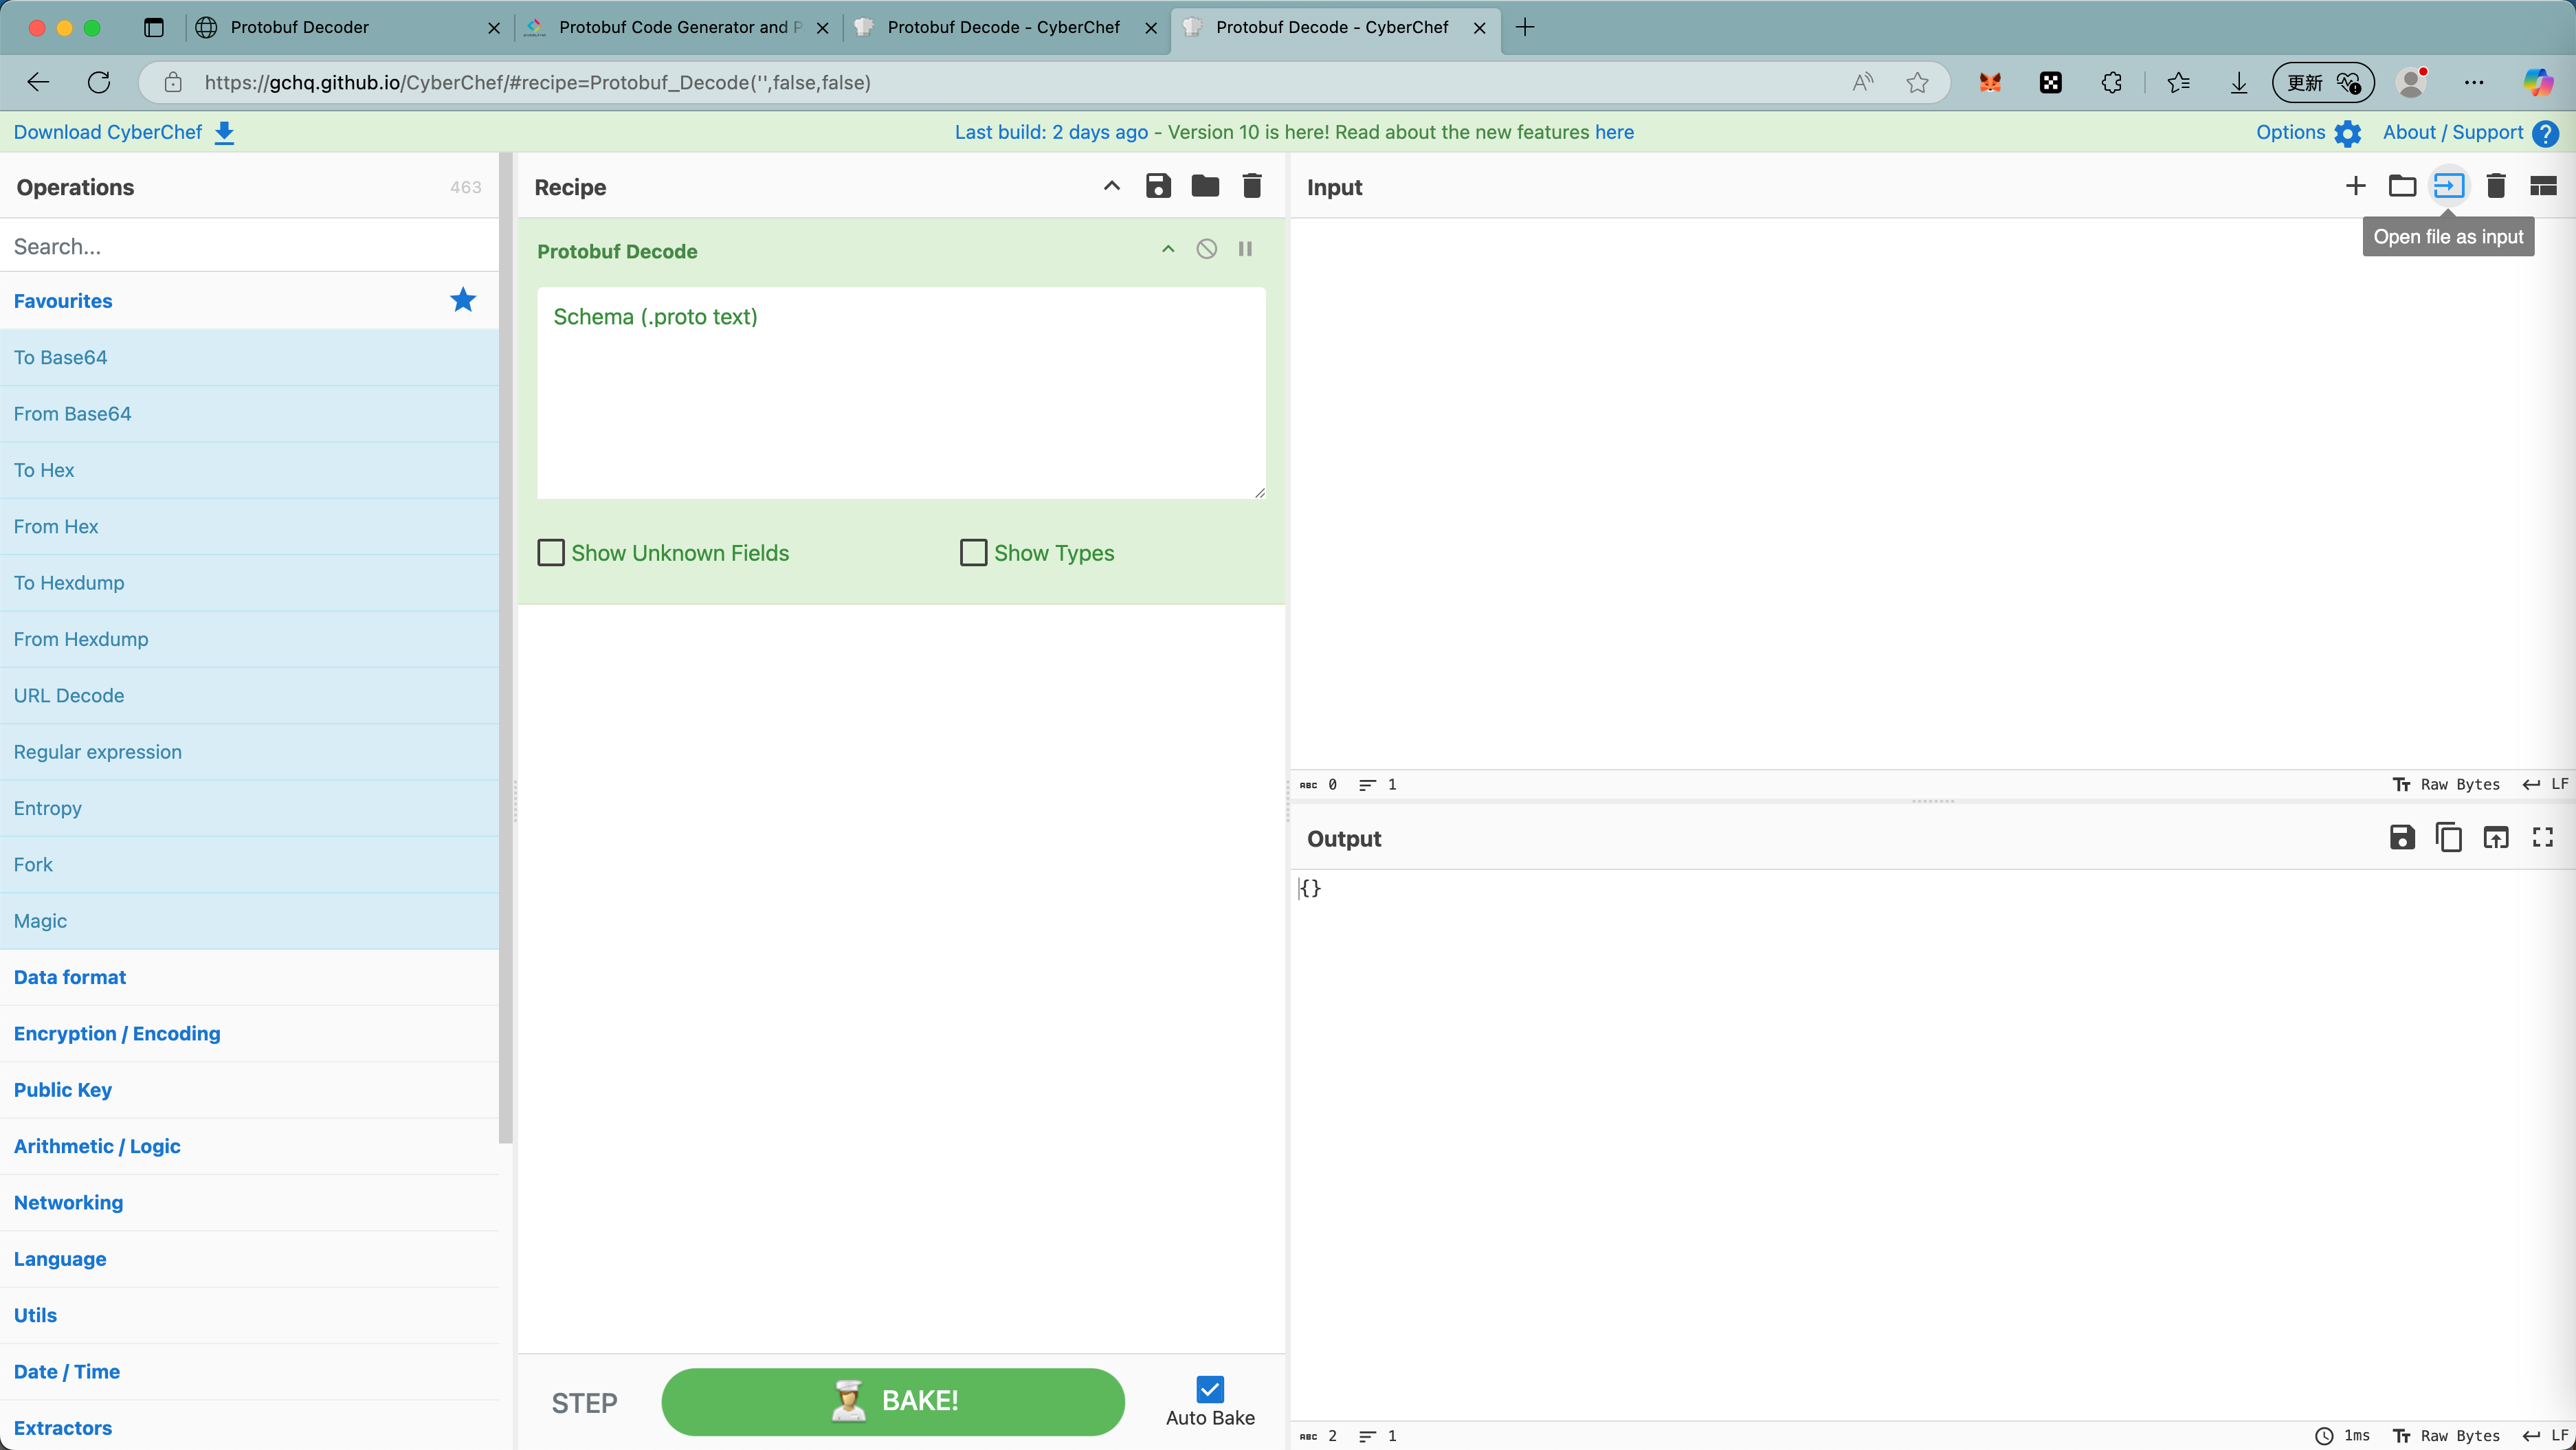This screenshot has height=1450, width=2576.
Task: Disable Auto Bake
Action: tap(1210, 1390)
